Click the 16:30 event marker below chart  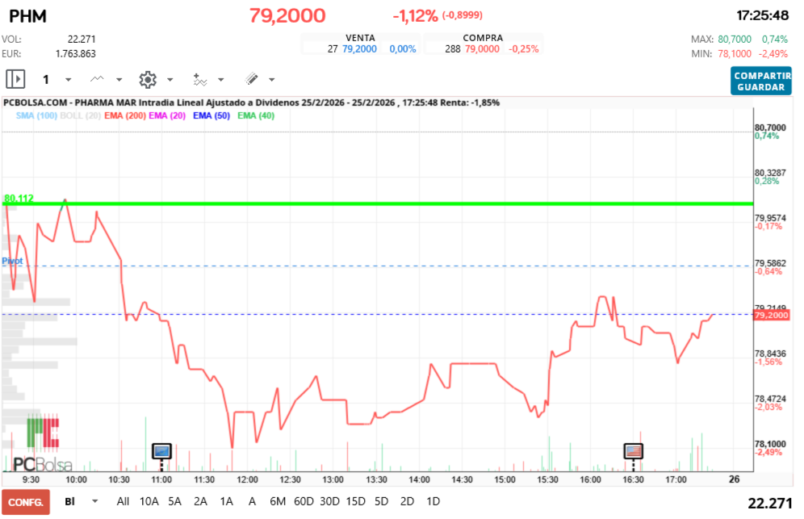click(633, 452)
